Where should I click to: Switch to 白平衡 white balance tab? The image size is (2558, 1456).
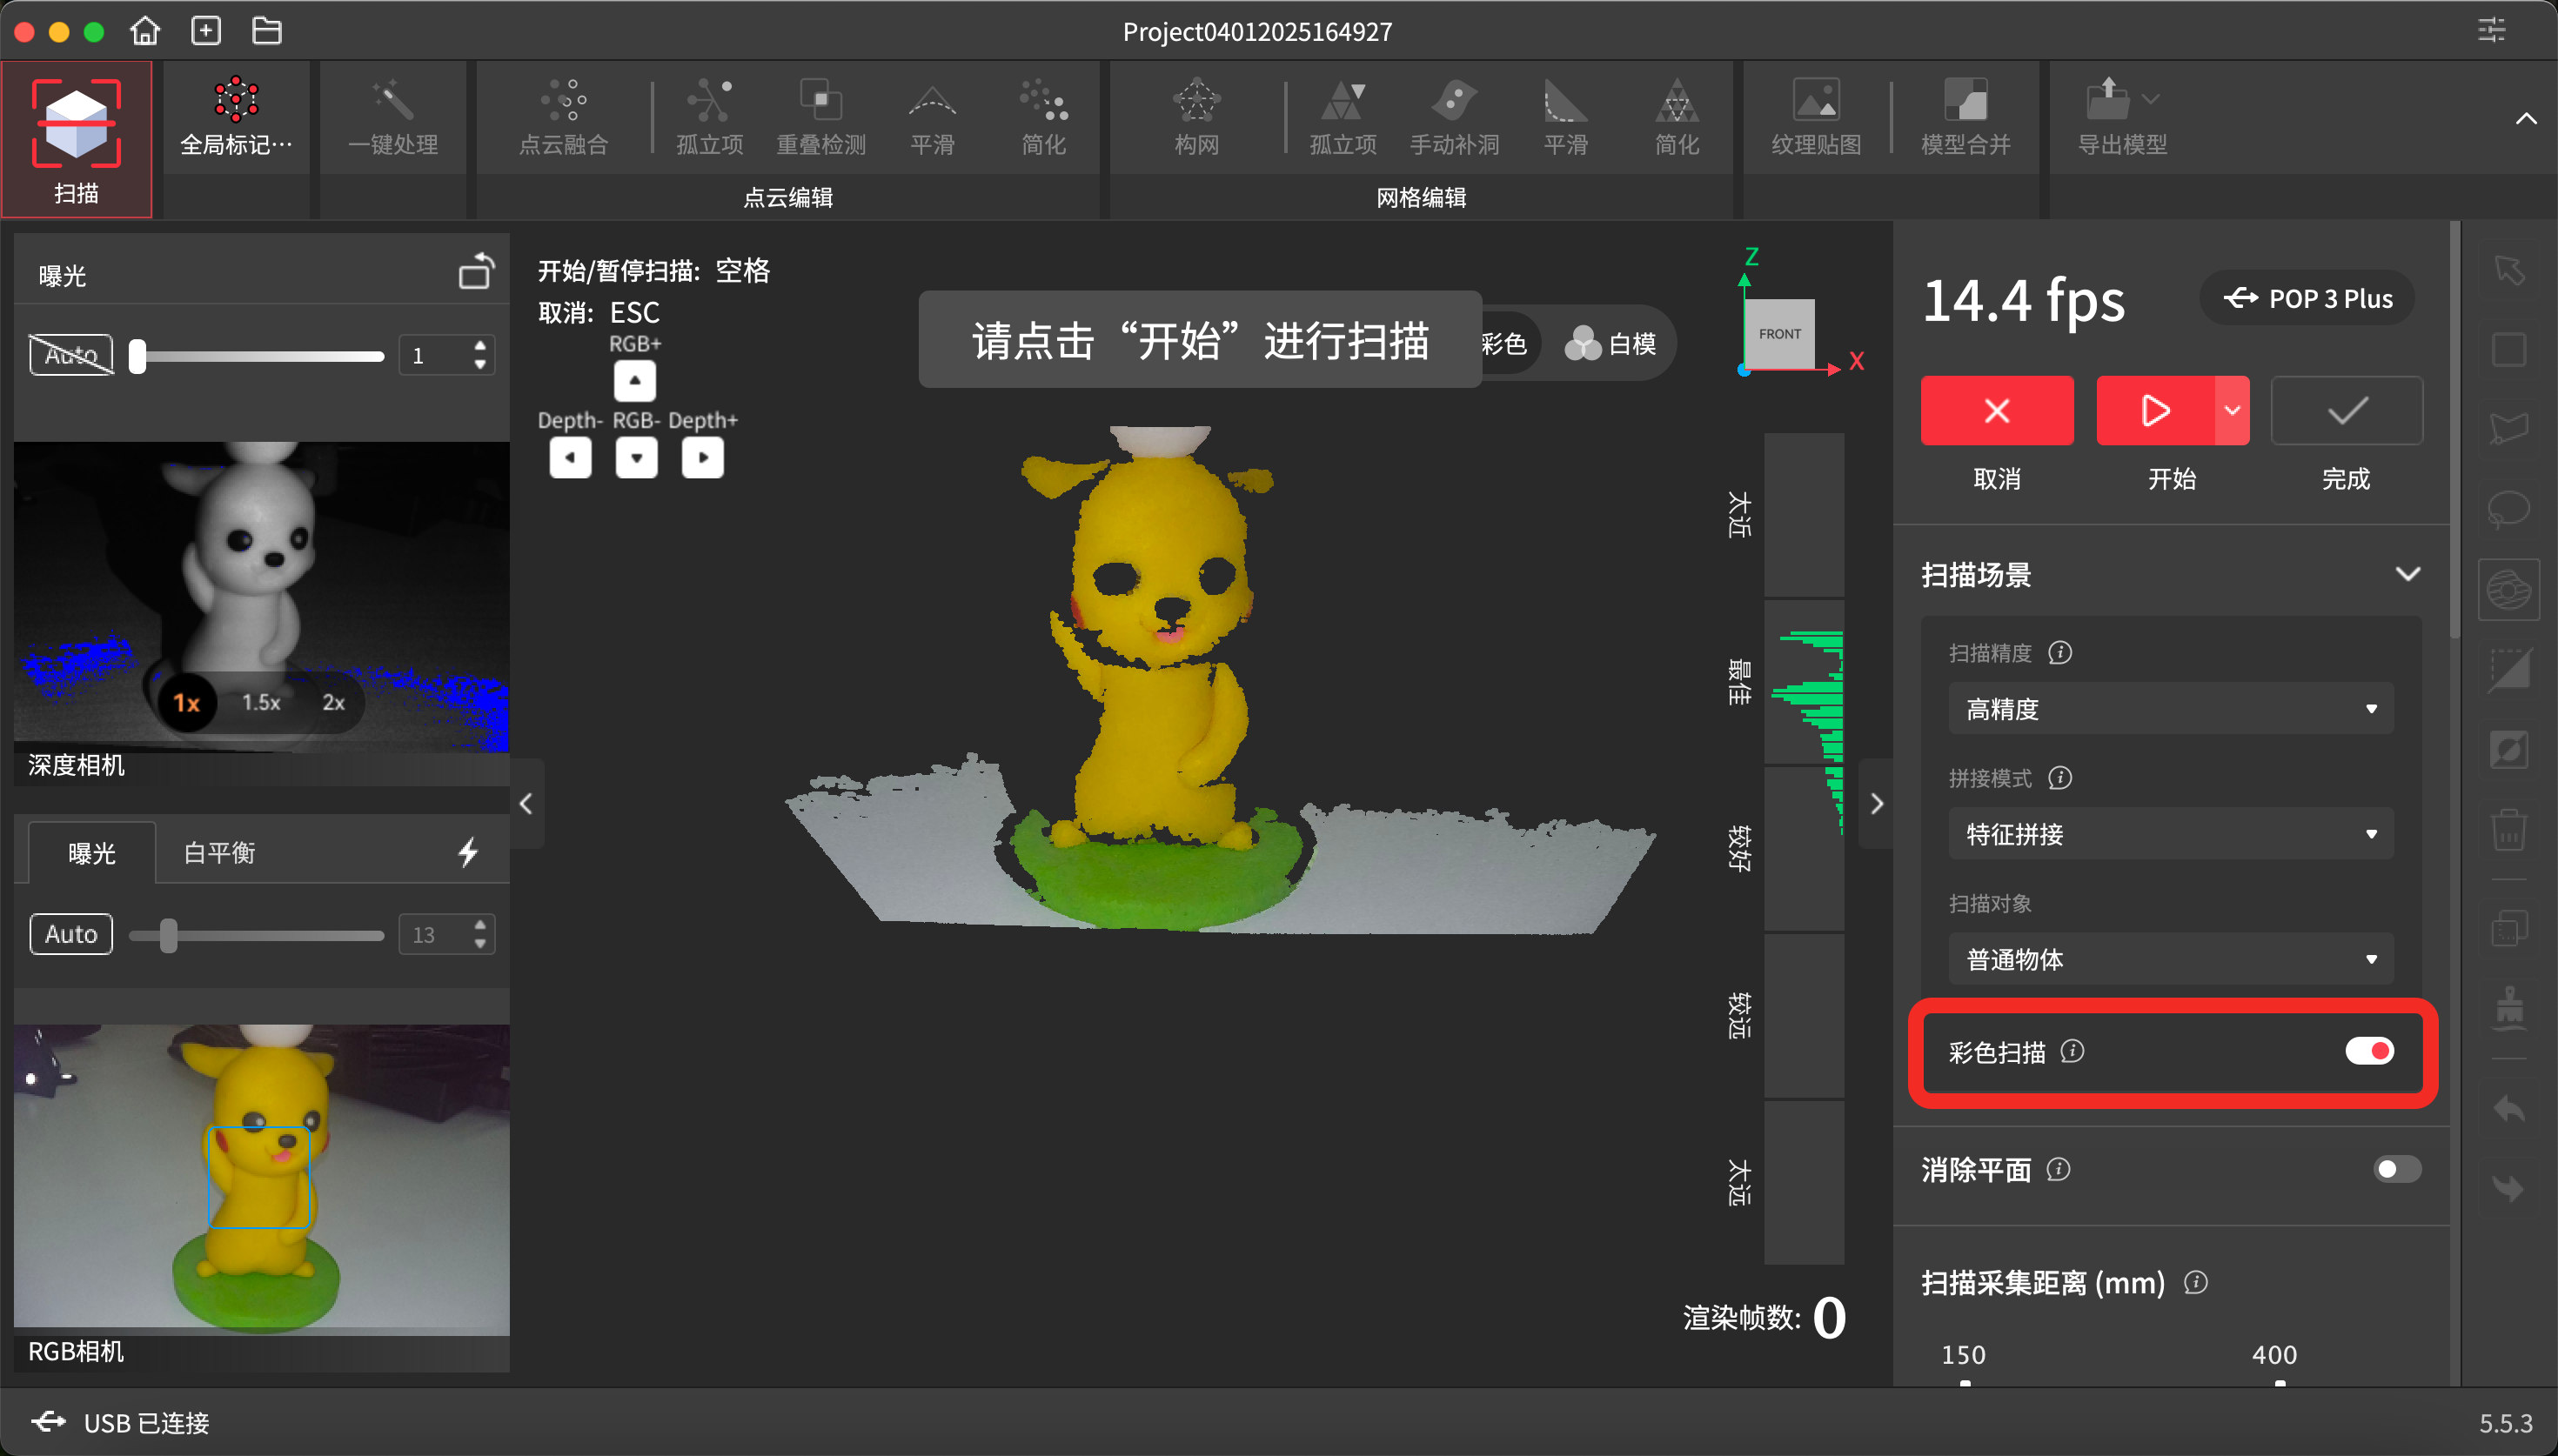click(220, 852)
